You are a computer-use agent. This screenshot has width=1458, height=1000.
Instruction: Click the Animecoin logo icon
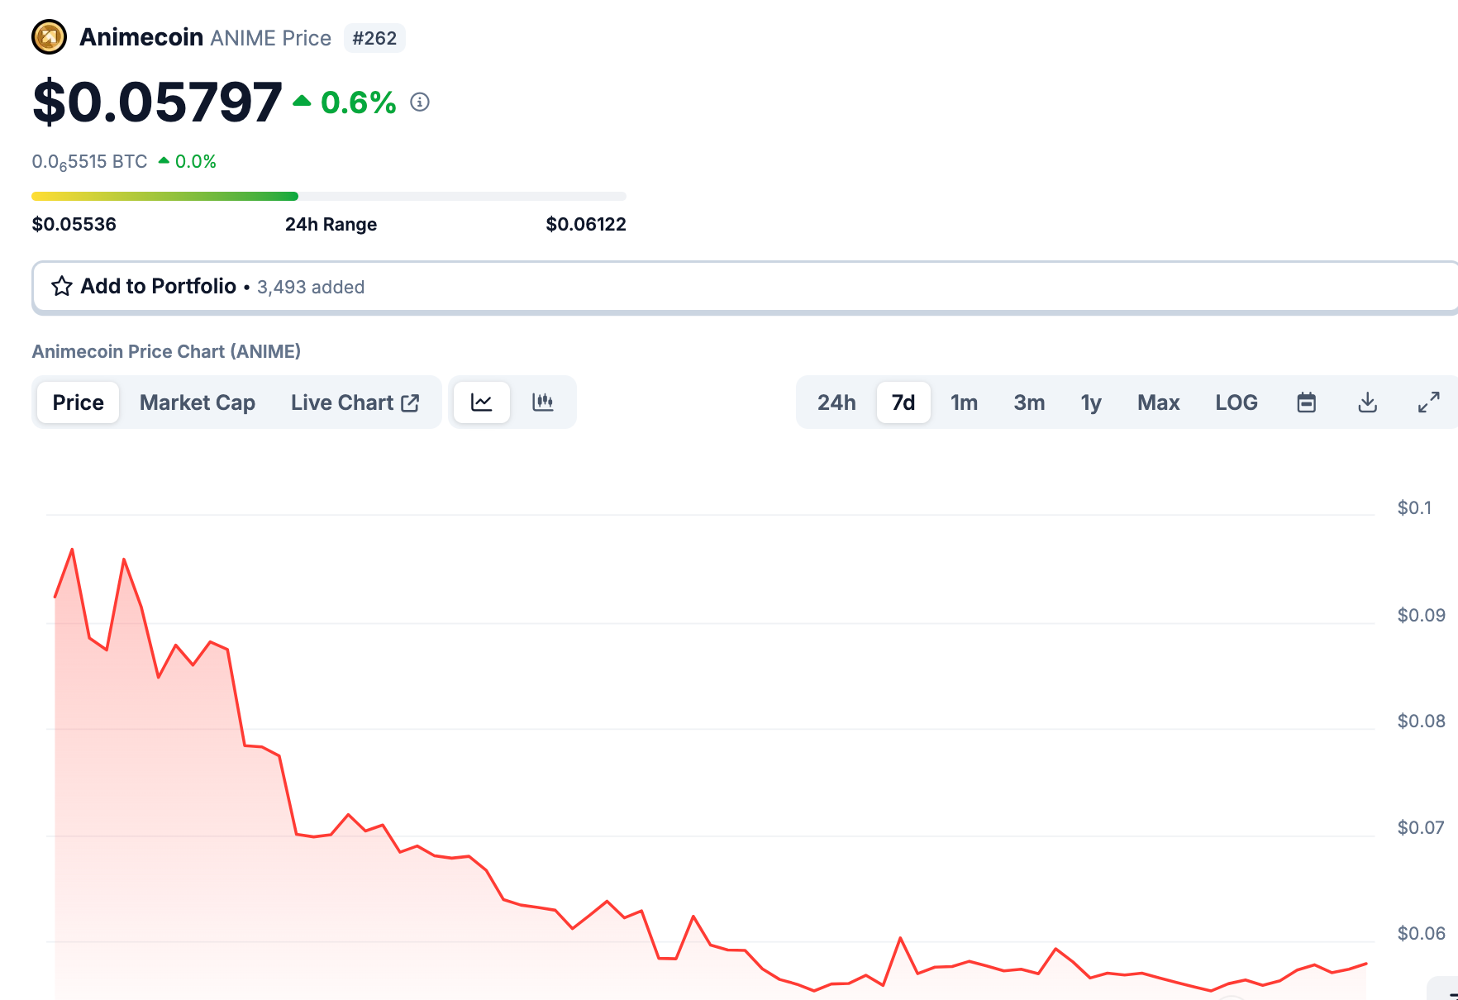point(49,37)
